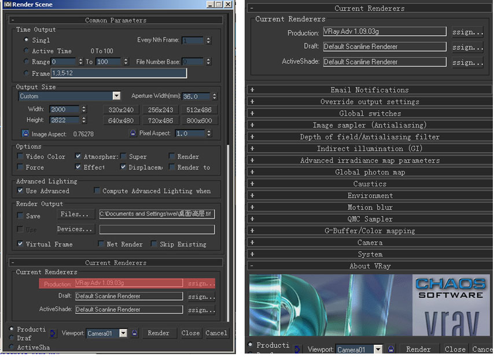Enable Compute Advanced Lighting when checkbox

tap(97, 190)
